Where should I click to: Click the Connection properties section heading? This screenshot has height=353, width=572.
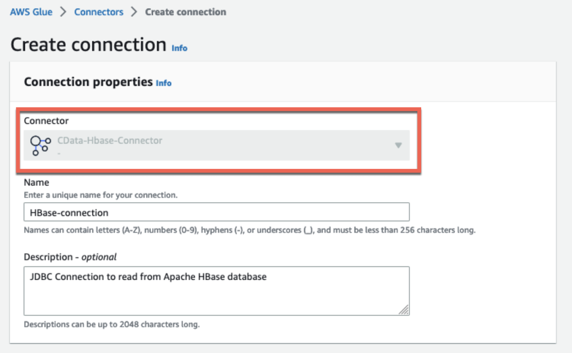click(x=88, y=82)
